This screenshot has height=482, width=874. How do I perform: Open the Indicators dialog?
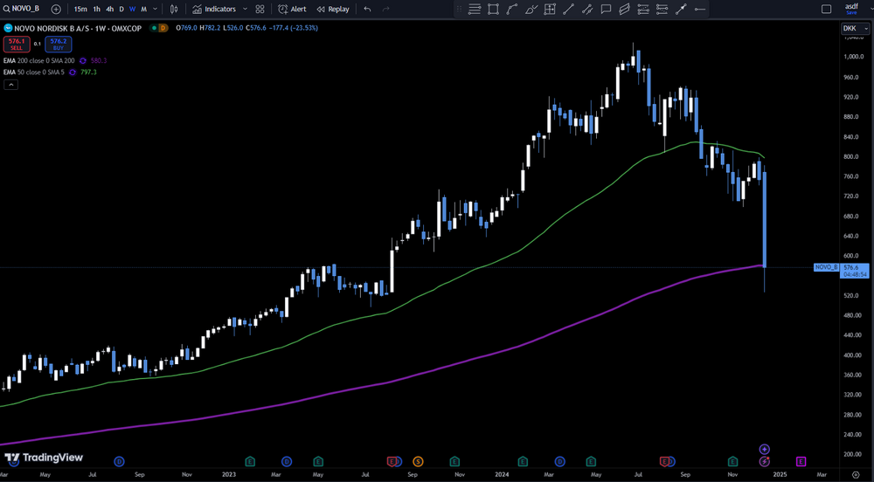(x=214, y=9)
